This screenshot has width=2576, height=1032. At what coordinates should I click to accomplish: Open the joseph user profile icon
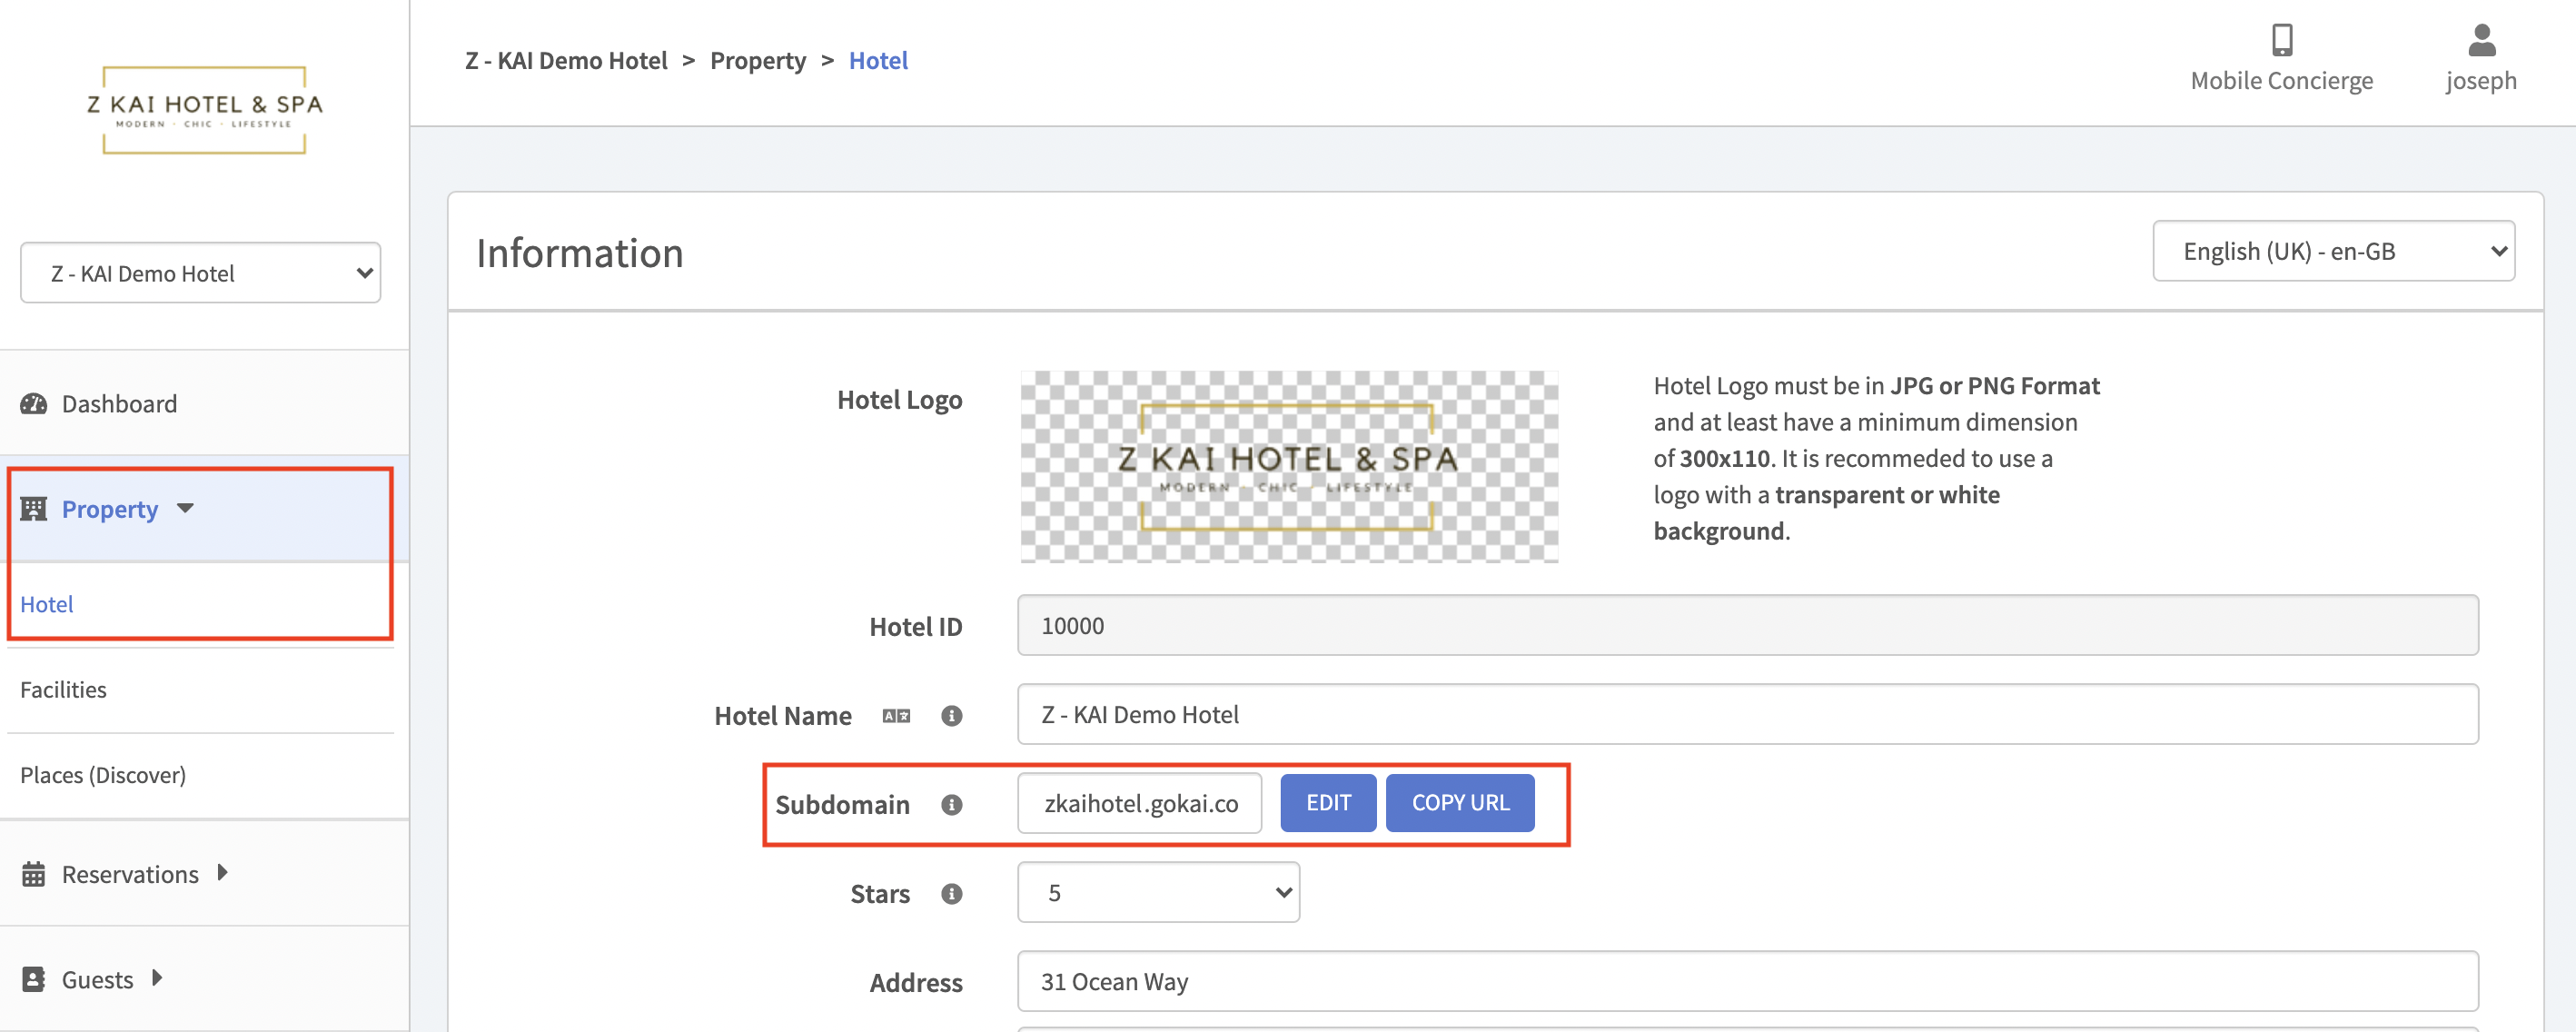(2481, 40)
